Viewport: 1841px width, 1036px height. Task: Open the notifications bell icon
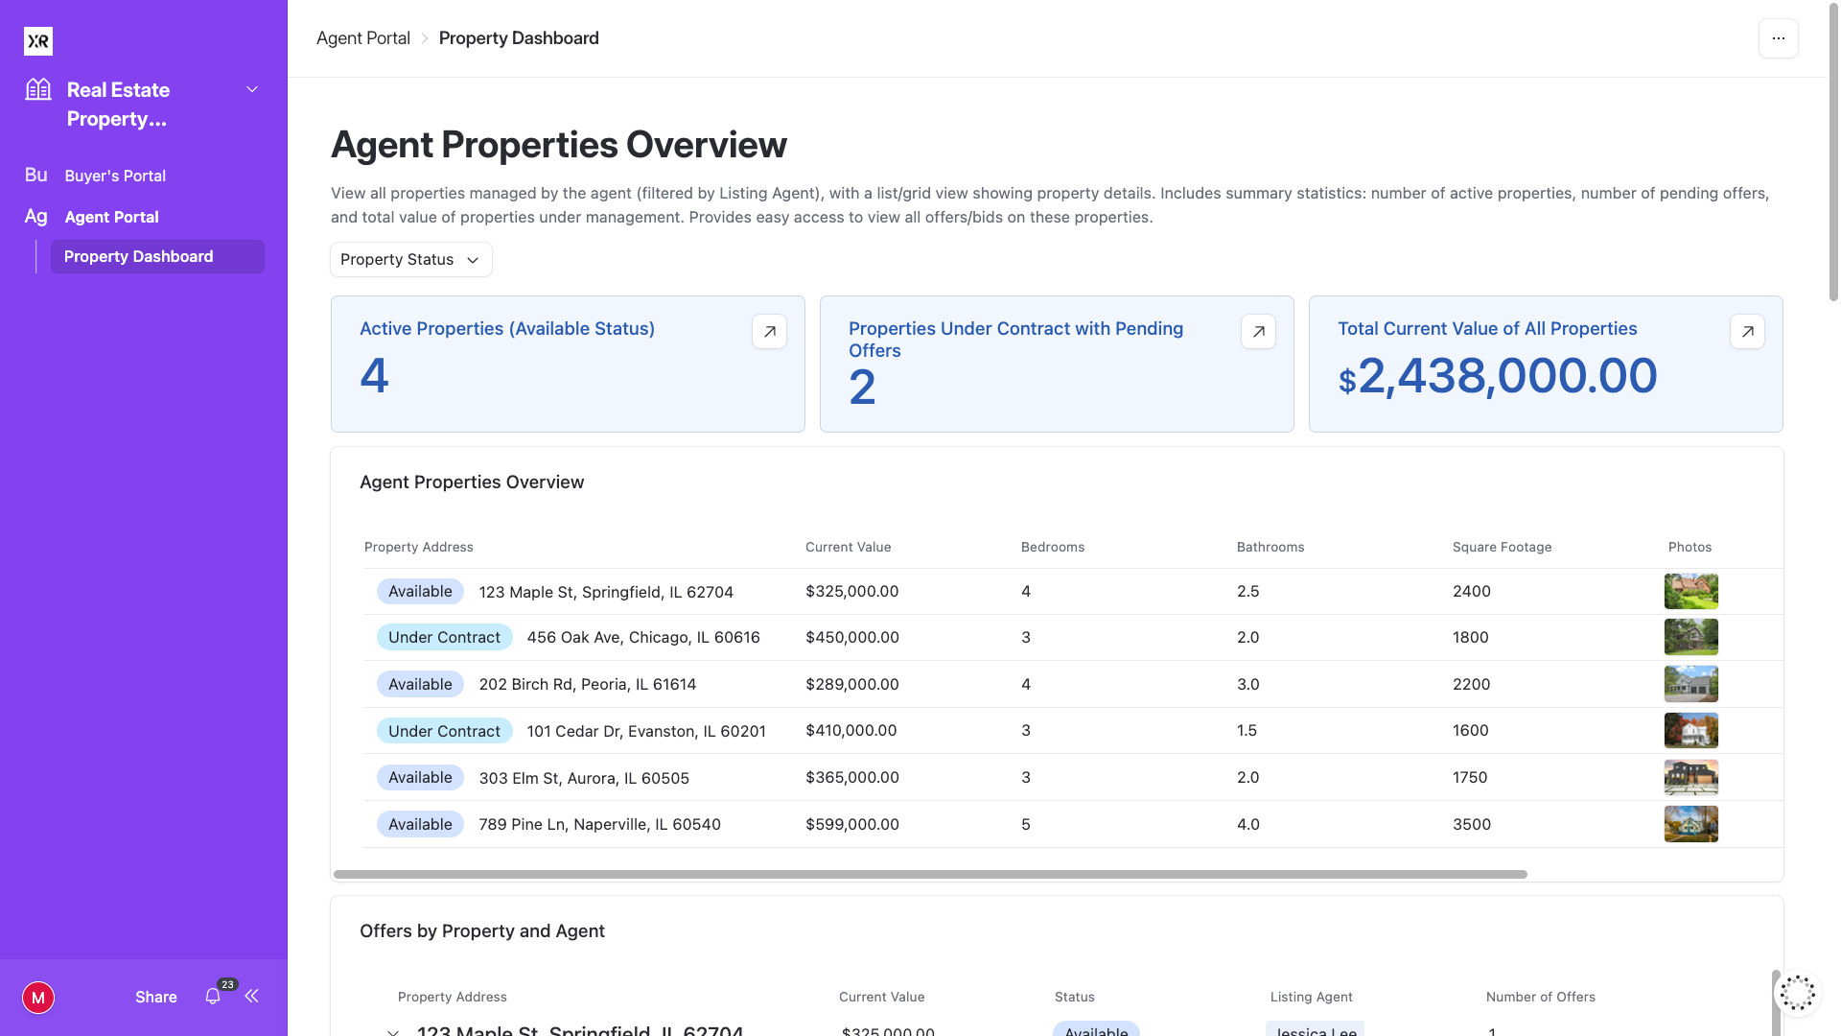point(213,997)
